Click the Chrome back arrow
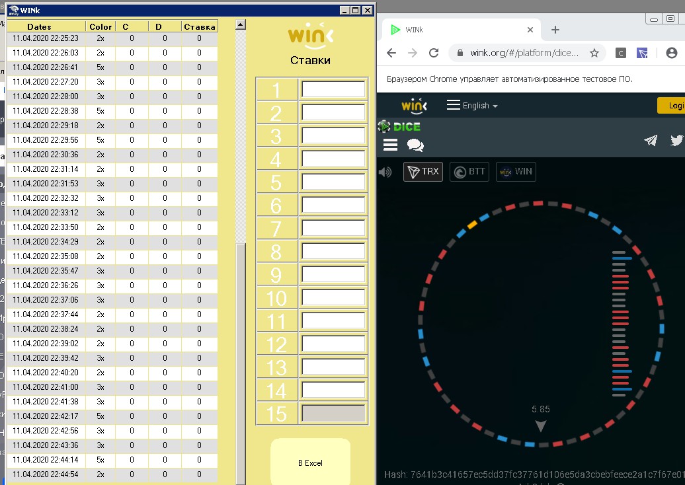Screen dimensions: 685x485 pyautogui.click(x=391, y=53)
